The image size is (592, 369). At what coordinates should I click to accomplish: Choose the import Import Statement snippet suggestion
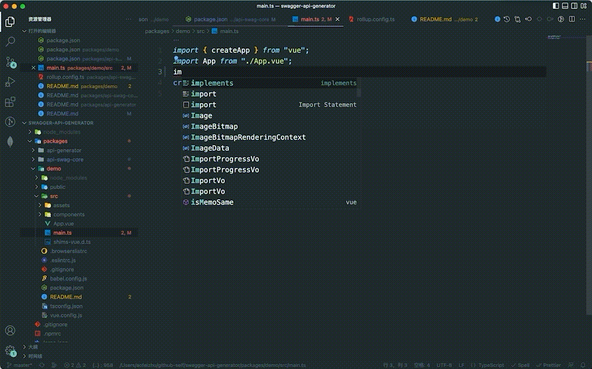point(269,105)
